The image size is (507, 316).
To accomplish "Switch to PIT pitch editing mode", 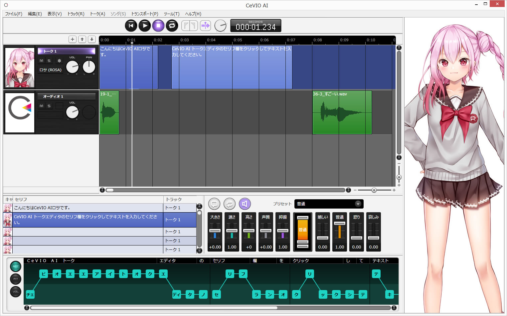I will (x=16, y=279).
